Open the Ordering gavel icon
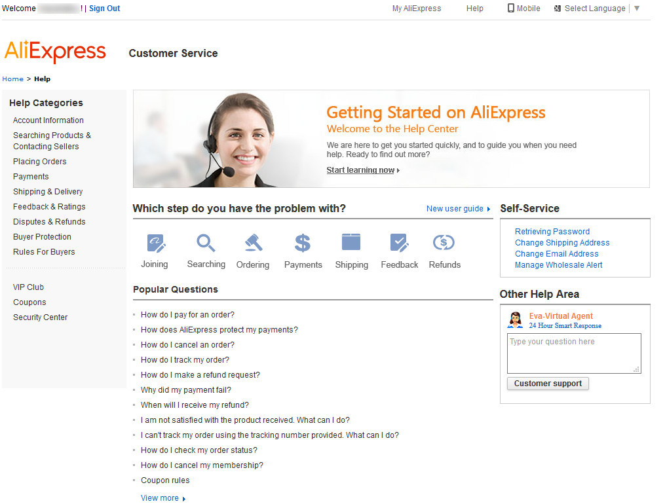The width and height of the screenshot is (665, 504). pos(253,243)
